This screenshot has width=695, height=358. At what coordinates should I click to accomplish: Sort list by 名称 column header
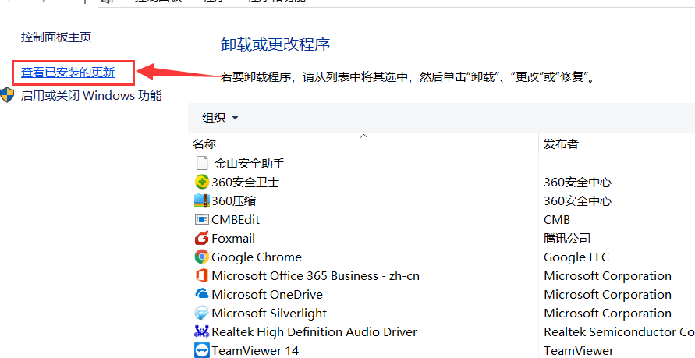[x=204, y=144]
